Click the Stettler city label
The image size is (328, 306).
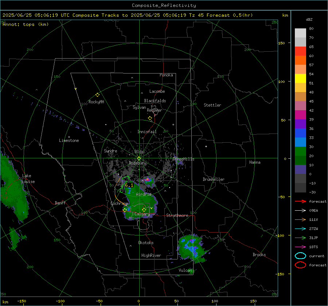212,105
